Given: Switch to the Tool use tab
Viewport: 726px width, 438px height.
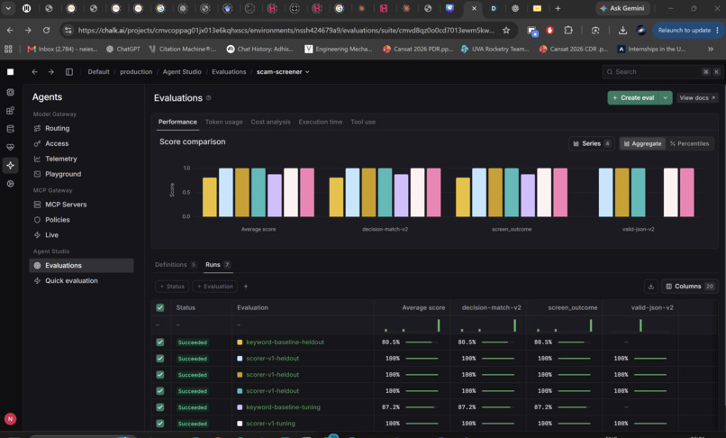Looking at the screenshot, I should 363,122.
